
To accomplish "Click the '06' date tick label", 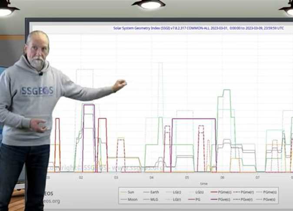I will [222, 178].
